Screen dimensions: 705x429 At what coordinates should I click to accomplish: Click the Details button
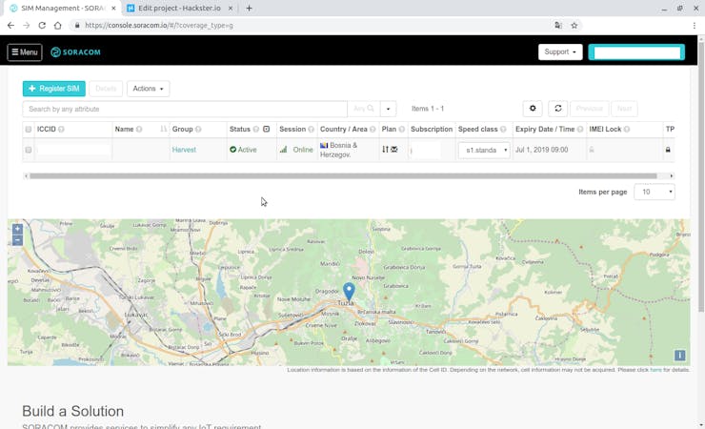106,89
